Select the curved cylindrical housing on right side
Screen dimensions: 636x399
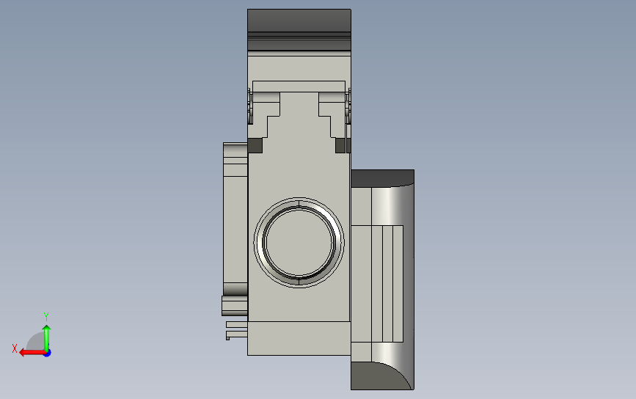382,279
